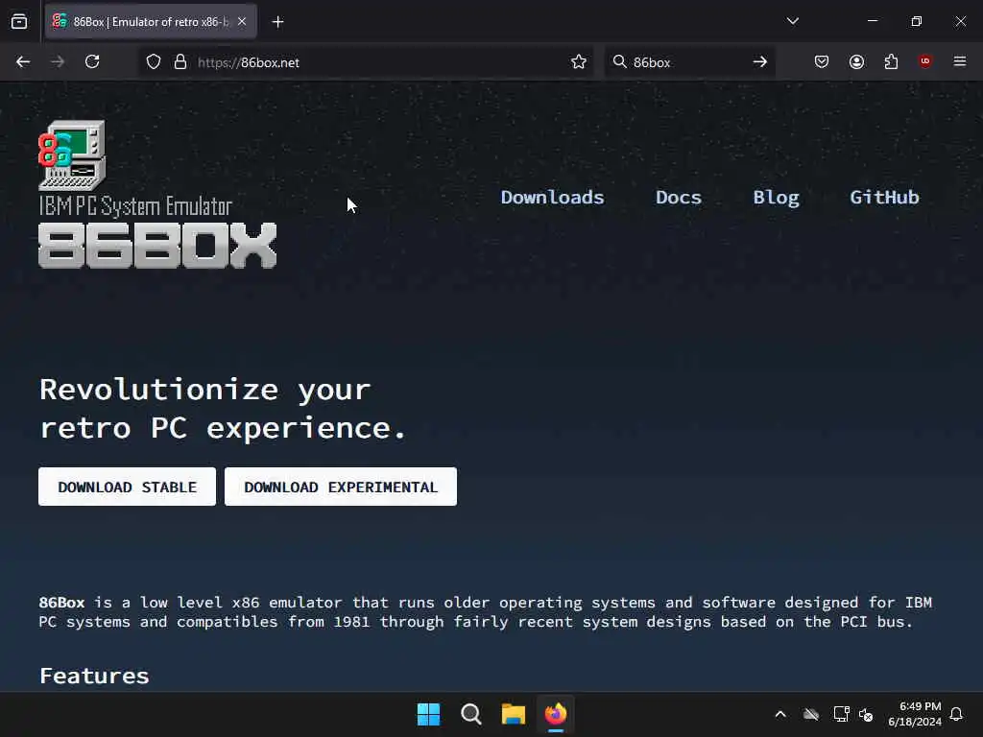The height and width of the screenshot is (737, 983).
Task: Open a new tab with plus button
Action: click(x=277, y=22)
